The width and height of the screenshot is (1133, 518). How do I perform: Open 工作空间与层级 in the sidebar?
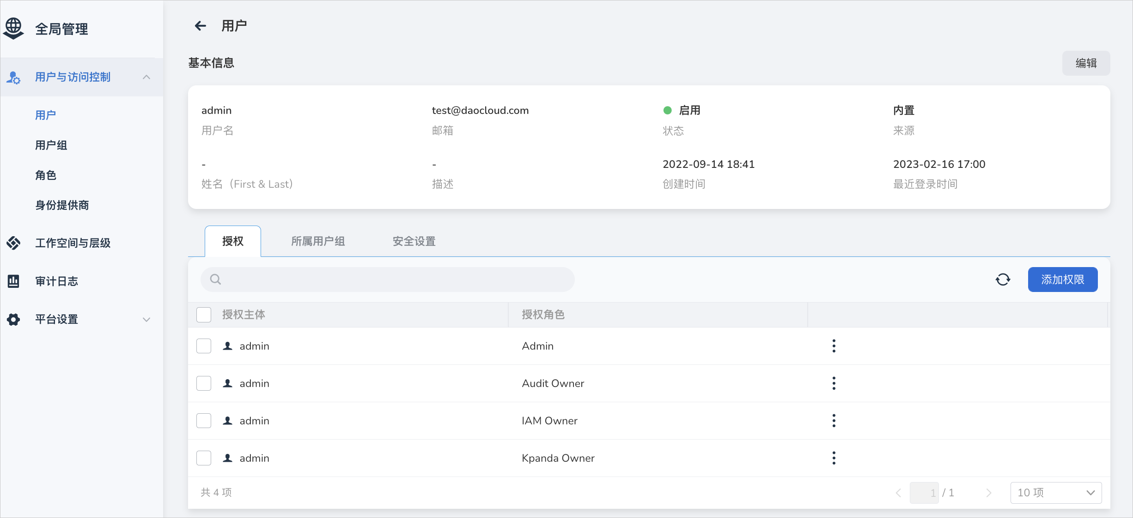pos(73,243)
